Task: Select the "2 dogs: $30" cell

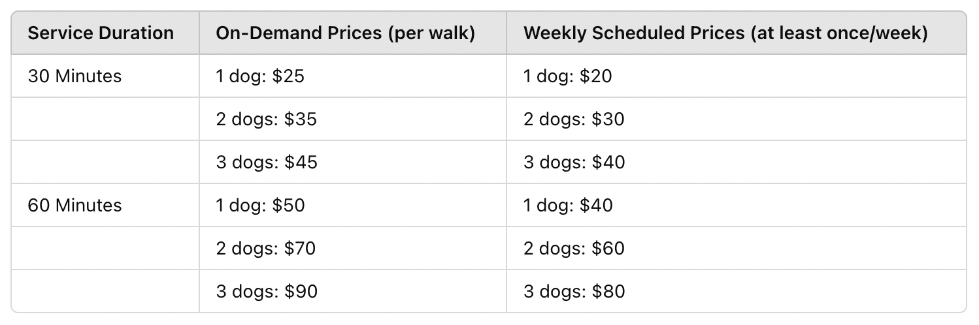Action: pos(574,119)
